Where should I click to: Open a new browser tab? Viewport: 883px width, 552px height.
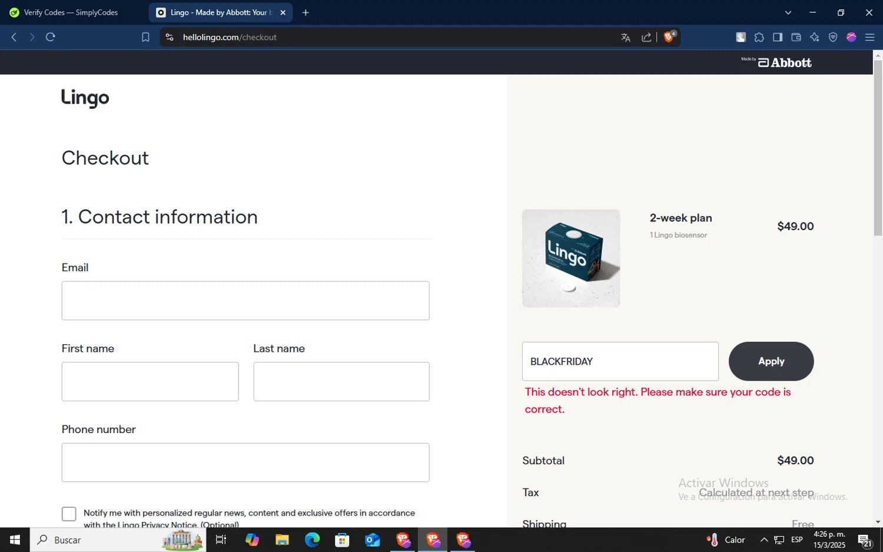[x=306, y=12]
